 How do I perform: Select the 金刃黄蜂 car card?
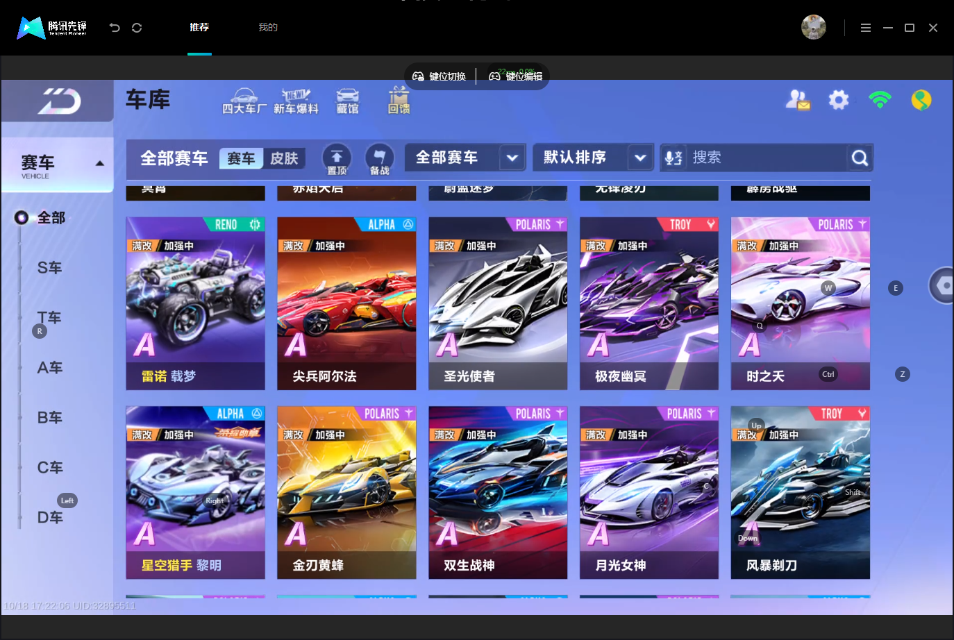pos(346,493)
